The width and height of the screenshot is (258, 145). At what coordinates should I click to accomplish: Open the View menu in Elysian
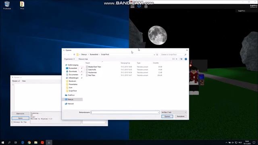[x=24, y=81]
